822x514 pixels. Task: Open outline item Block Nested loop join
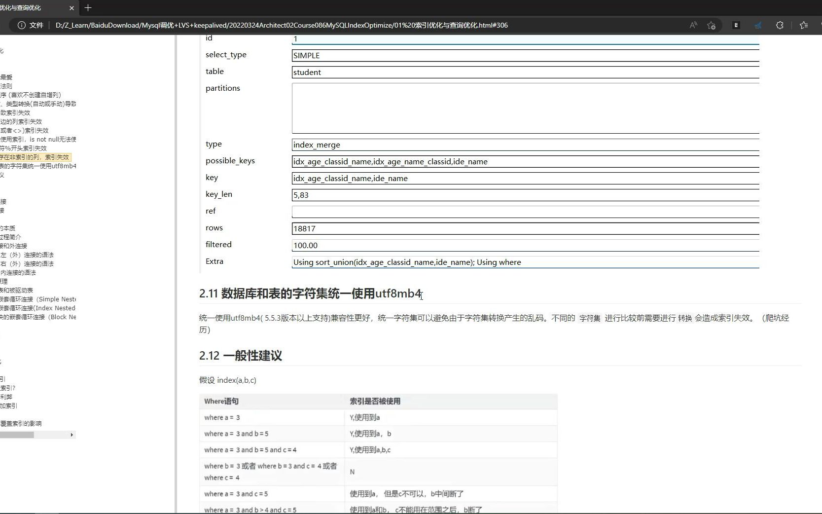[x=38, y=317]
